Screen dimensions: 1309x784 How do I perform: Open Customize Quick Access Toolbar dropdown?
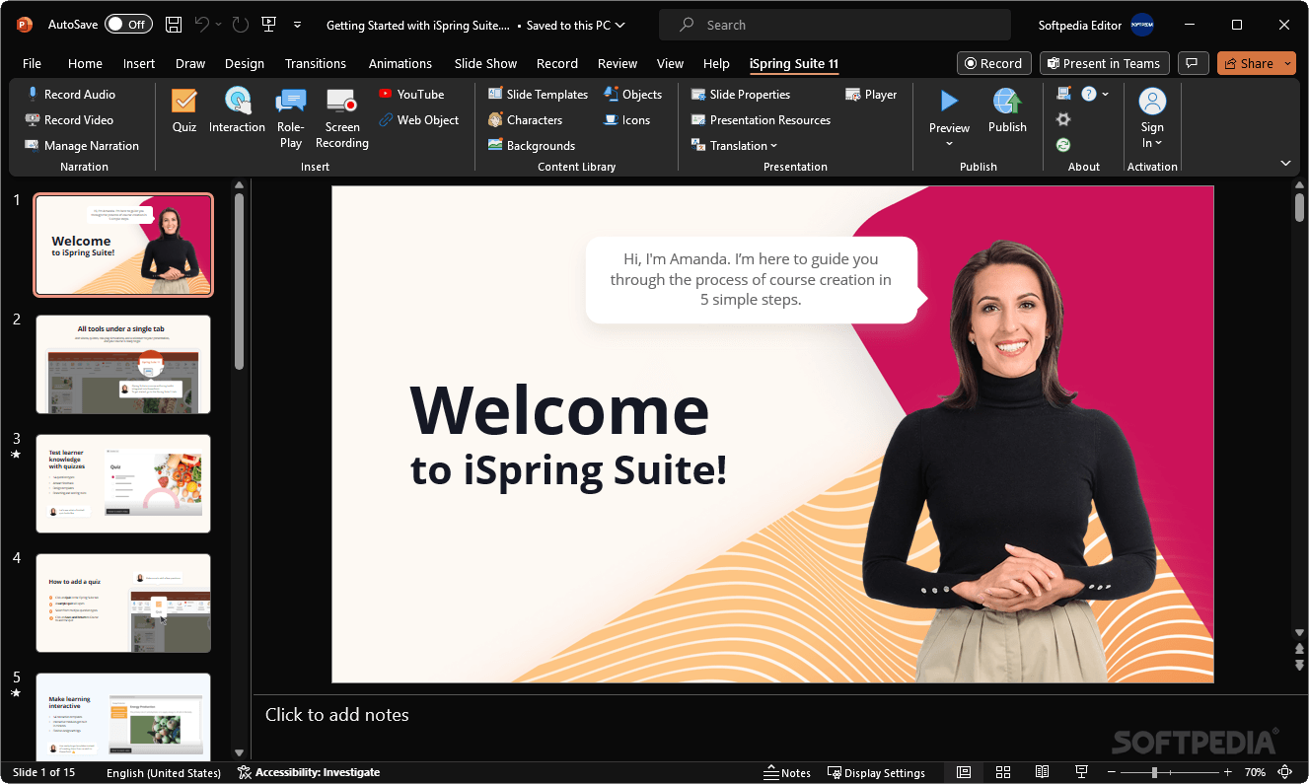(297, 25)
